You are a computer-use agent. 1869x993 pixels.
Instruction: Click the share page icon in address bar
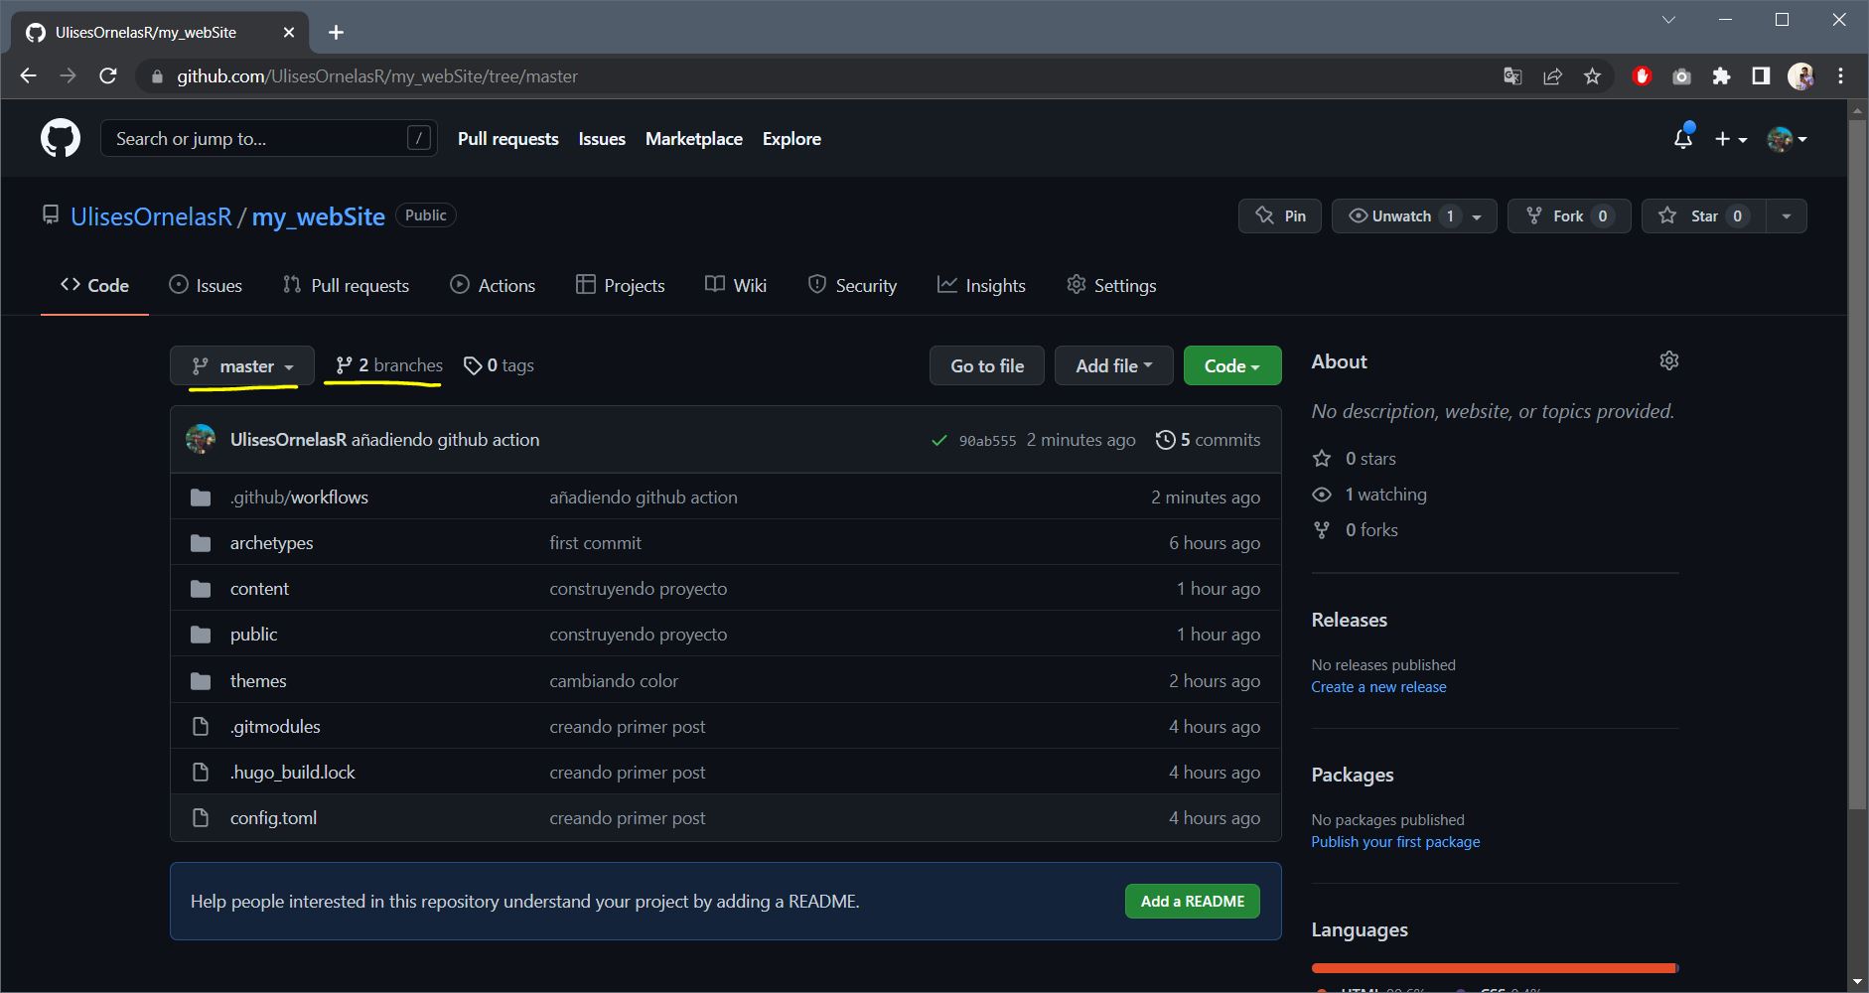pyautogui.click(x=1552, y=76)
